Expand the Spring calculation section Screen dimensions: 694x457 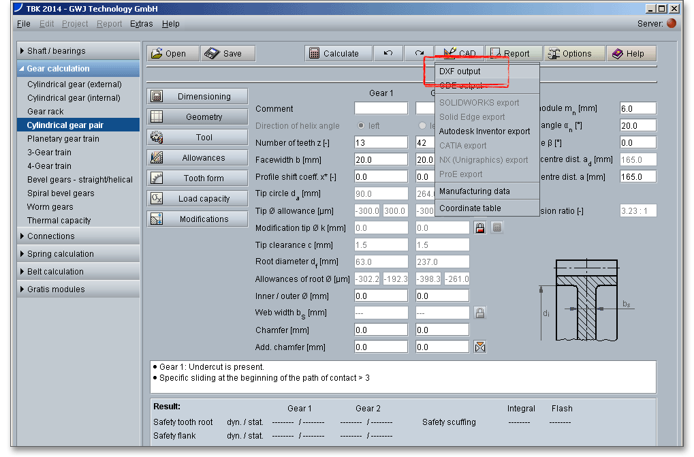[78, 254]
